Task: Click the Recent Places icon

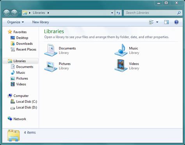Action: pos(12,49)
